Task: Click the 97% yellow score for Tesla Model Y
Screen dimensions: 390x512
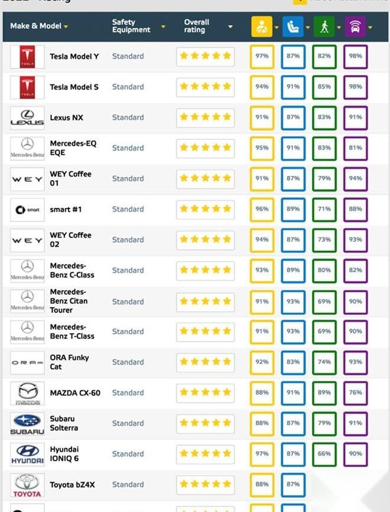Action: click(x=262, y=56)
